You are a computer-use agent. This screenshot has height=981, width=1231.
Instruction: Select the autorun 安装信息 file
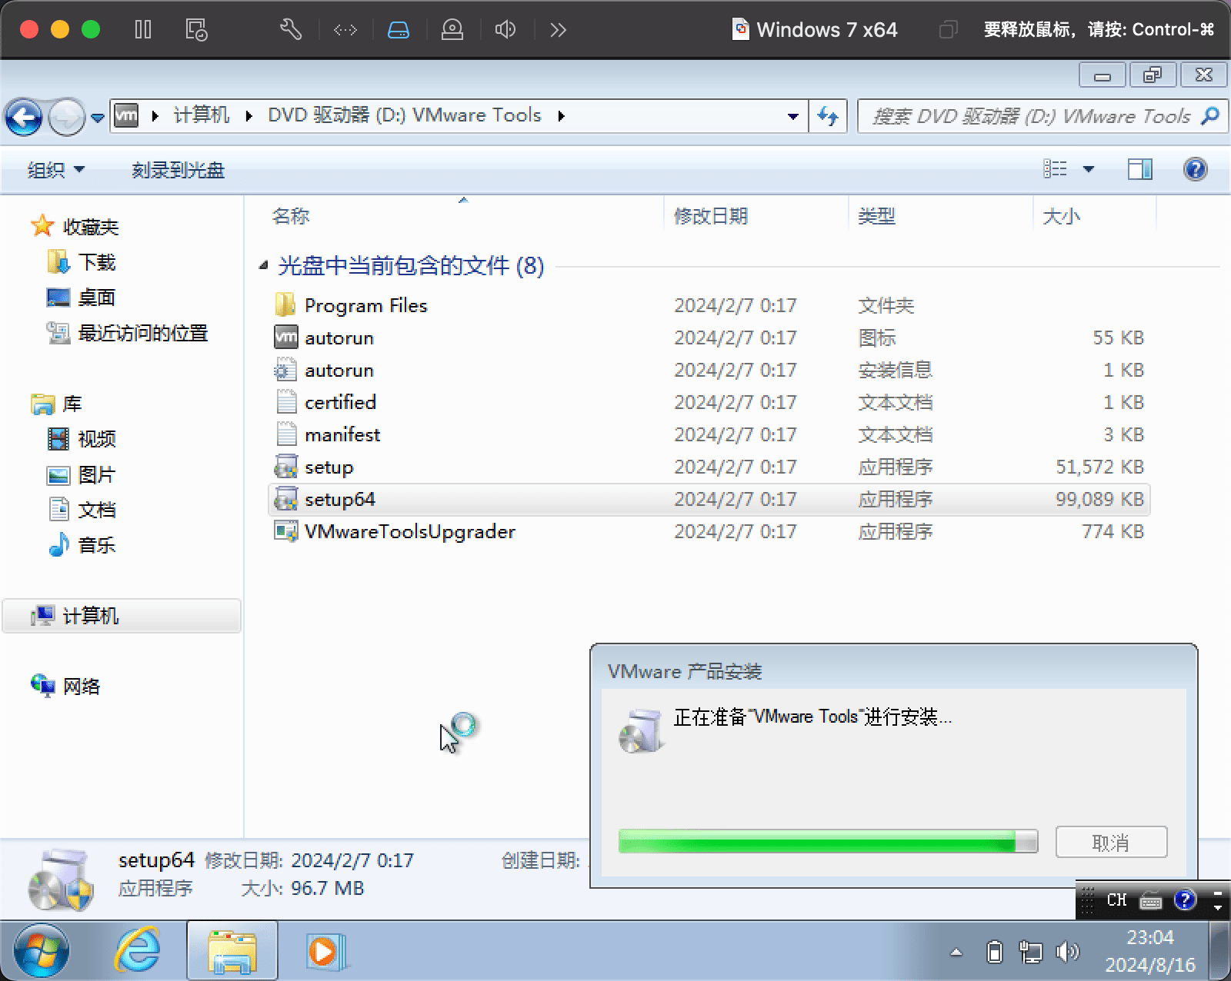tap(324, 371)
